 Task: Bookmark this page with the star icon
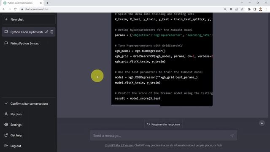coord(242,9)
